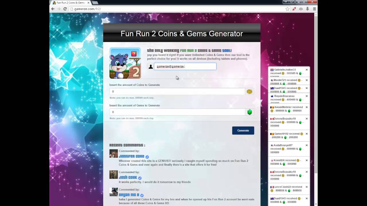The image size is (367, 206).
Task: Open Jennifer Core's commenter name link
Action: pyautogui.click(x=132, y=156)
